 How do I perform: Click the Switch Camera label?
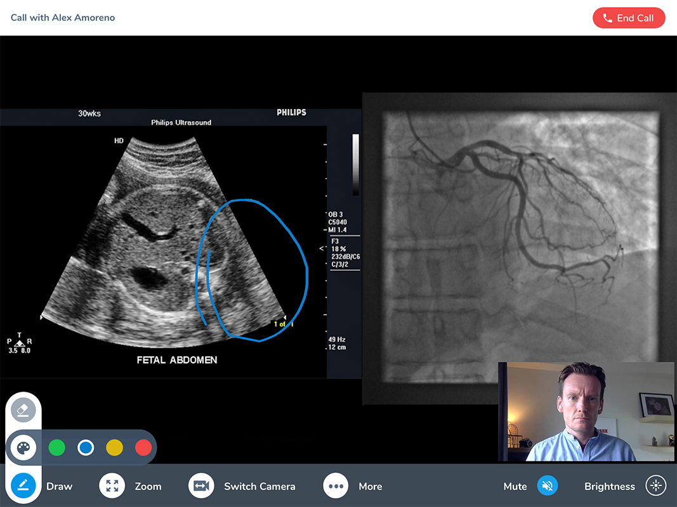pos(260,487)
